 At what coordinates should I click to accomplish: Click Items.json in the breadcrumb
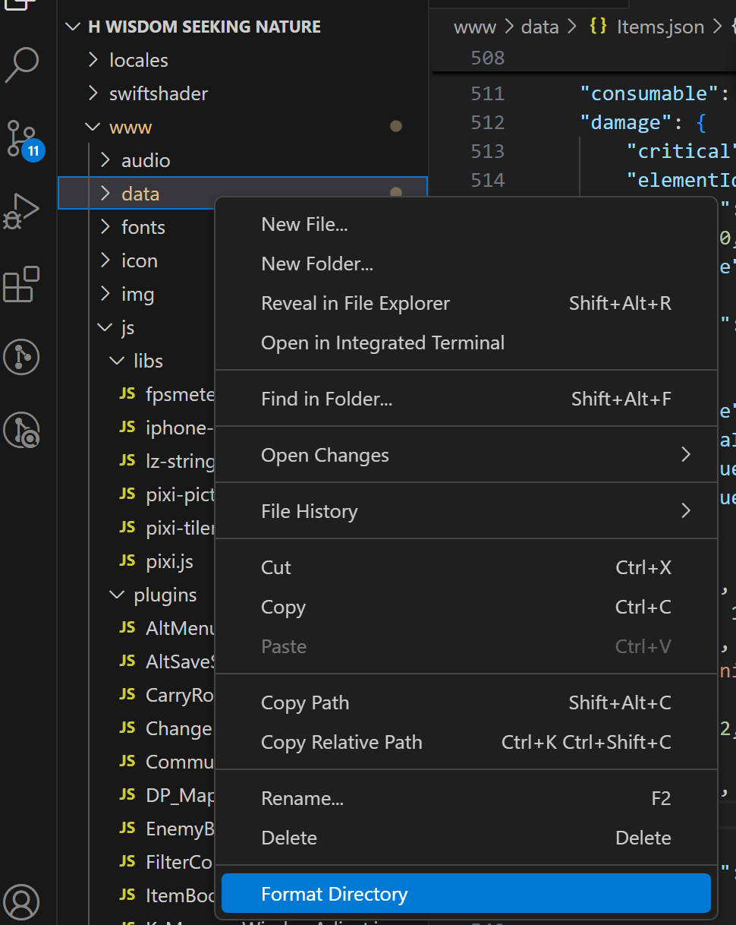pyautogui.click(x=660, y=27)
